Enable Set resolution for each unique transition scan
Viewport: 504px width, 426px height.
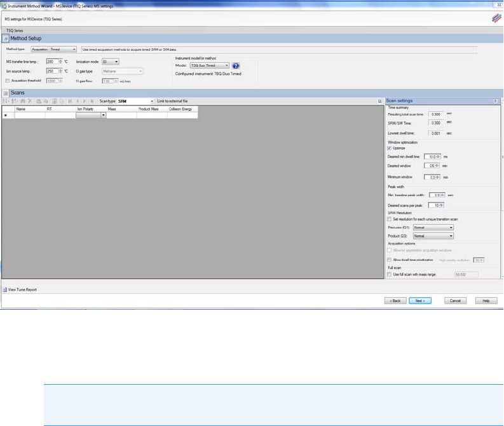point(389,219)
